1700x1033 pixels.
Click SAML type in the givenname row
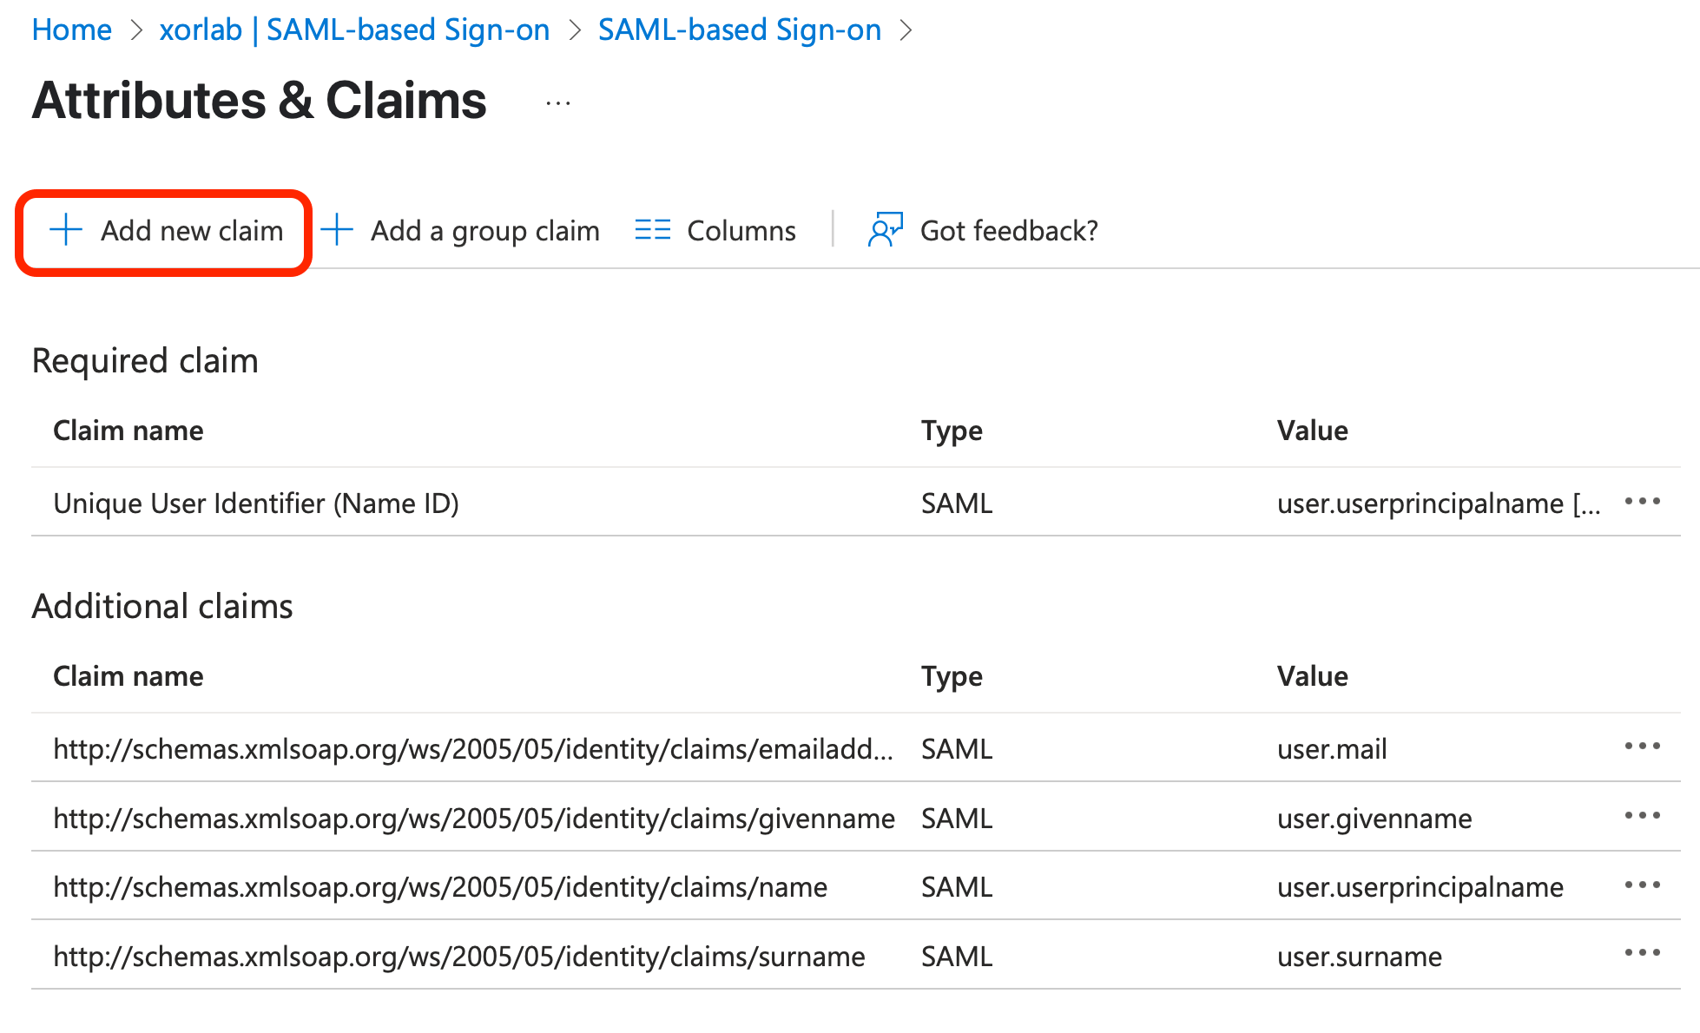pyautogui.click(x=957, y=819)
